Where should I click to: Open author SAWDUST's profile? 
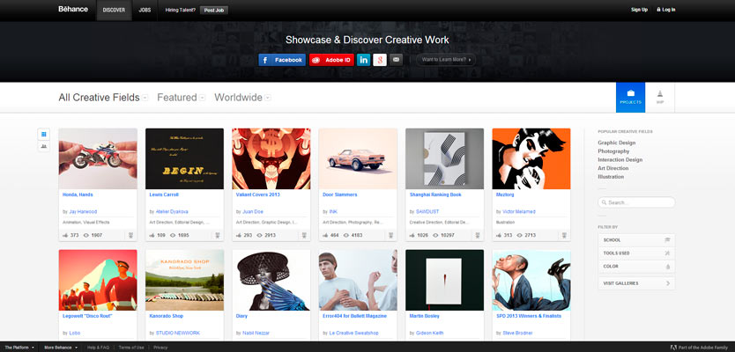[x=427, y=211]
